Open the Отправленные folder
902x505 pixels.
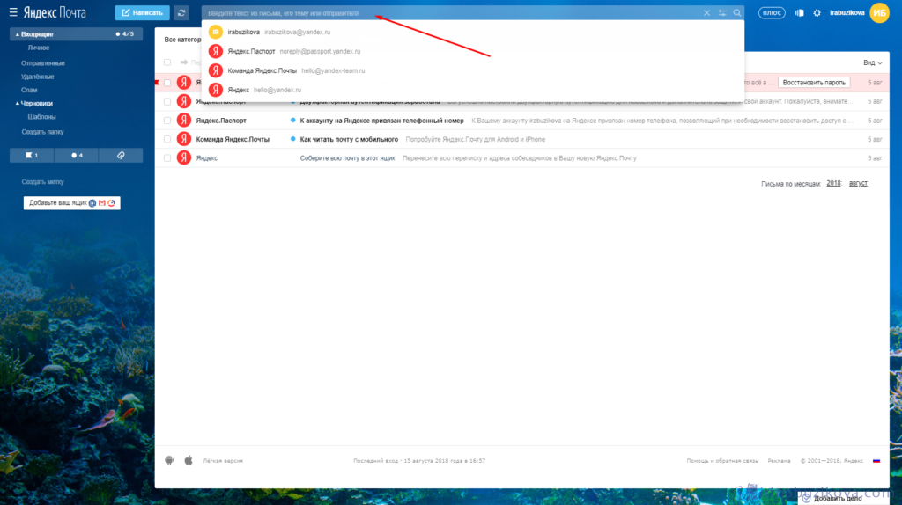coord(43,63)
